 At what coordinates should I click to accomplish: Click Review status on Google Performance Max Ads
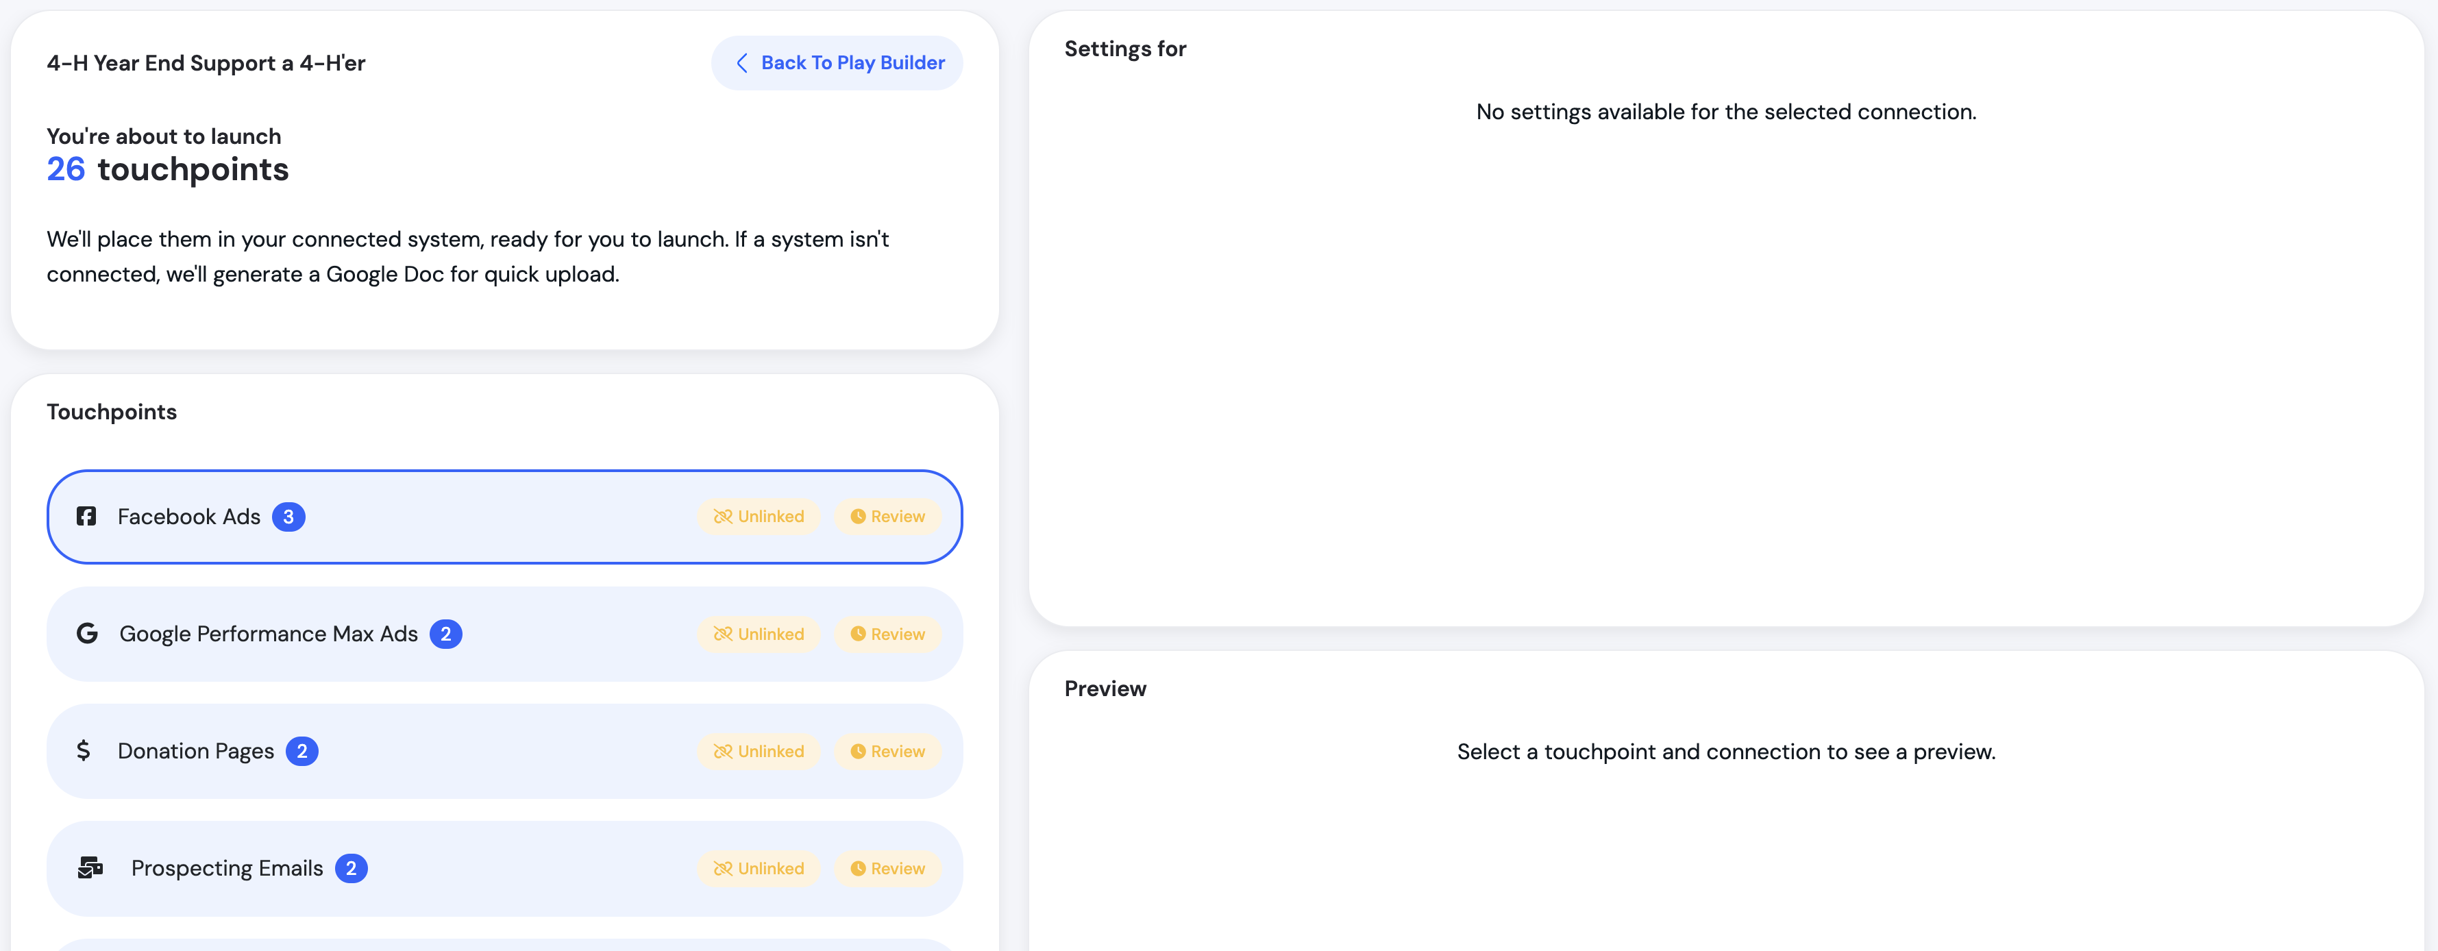888,634
